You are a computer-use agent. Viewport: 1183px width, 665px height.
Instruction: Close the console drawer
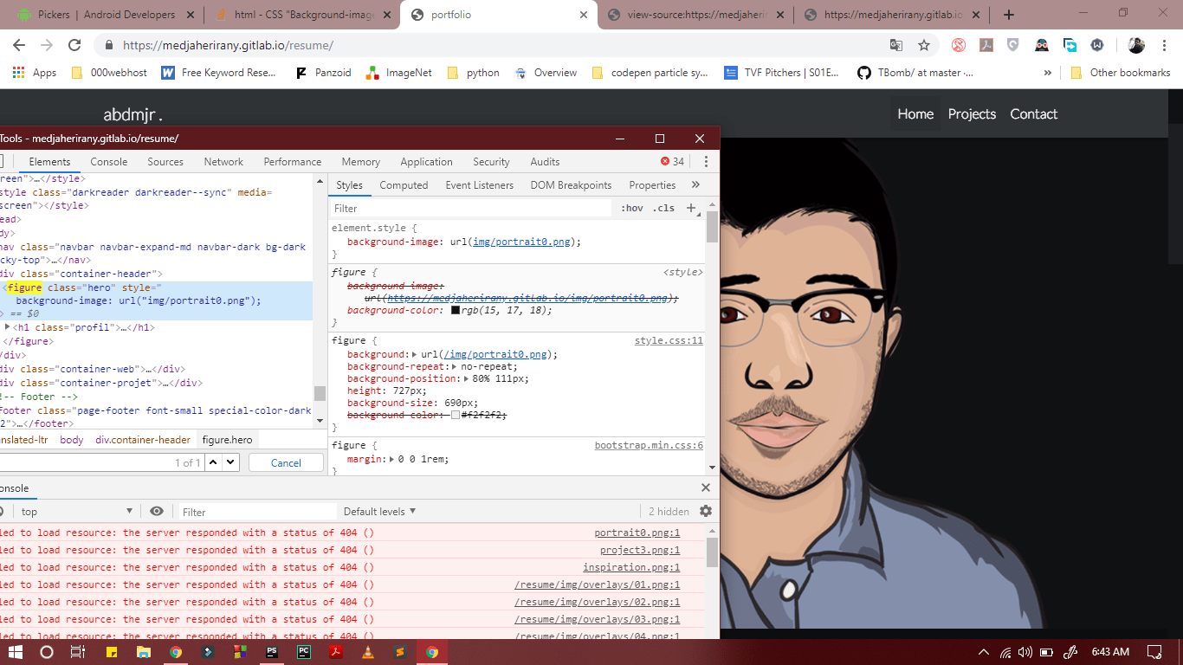pyautogui.click(x=706, y=487)
